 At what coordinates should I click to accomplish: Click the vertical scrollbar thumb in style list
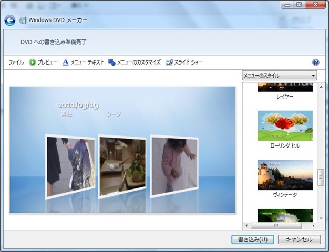pos(321,176)
